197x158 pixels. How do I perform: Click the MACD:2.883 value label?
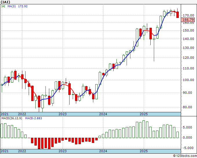tap(34, 118)
